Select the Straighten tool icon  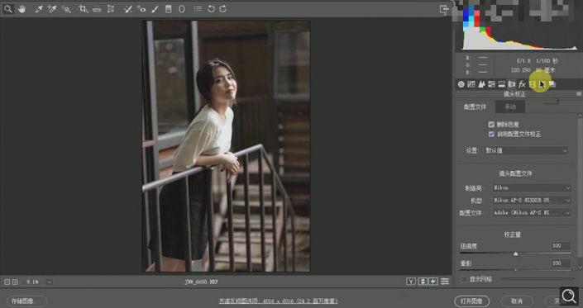pos(97,9)
